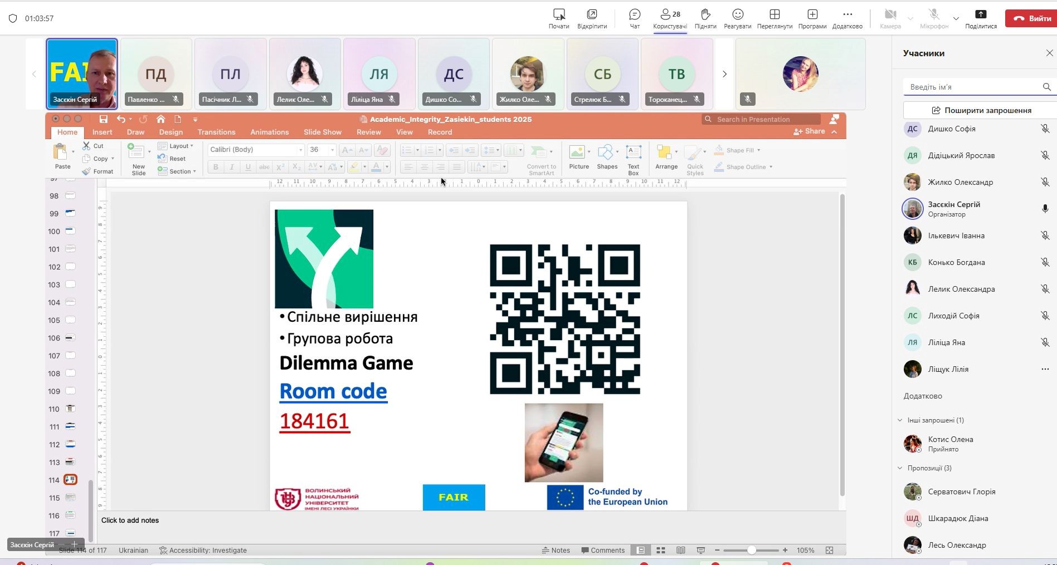This screenshot has height=565, width=1057.
Task: Collapse the Пропозиції section
Action: pos(900,468)
